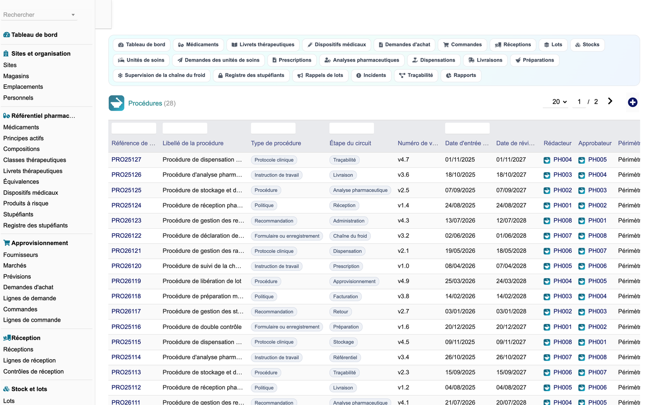Select Magasins in the sidebar
Viewport: 654px width, 405px height.
click(x=16, y=76)
